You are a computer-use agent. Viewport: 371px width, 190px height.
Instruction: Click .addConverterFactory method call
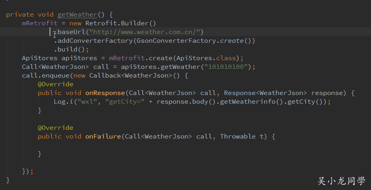[x=94, y=41]
